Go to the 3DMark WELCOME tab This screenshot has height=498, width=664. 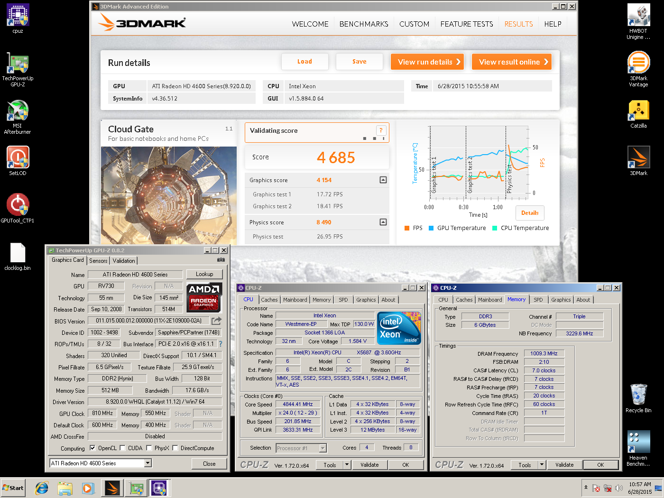310,24
